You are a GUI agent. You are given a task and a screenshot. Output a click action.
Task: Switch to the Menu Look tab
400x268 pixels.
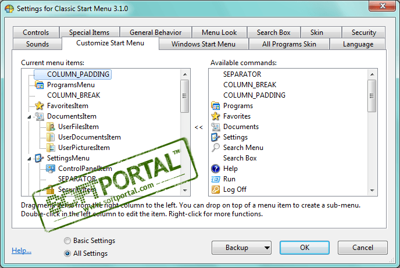pyautogui.click(x=219, y=33)
